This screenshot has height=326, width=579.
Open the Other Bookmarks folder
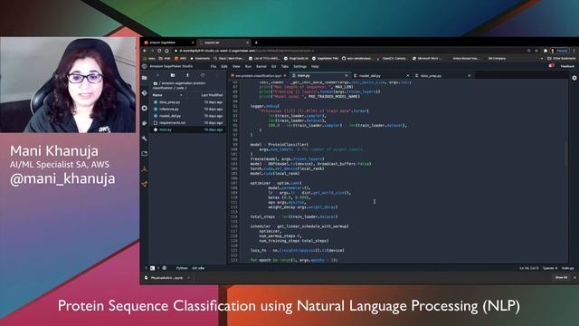pos(561,58)
